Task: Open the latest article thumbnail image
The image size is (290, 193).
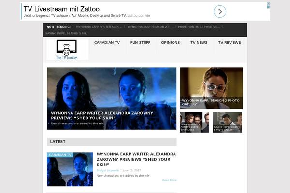Action: (70, 169)
